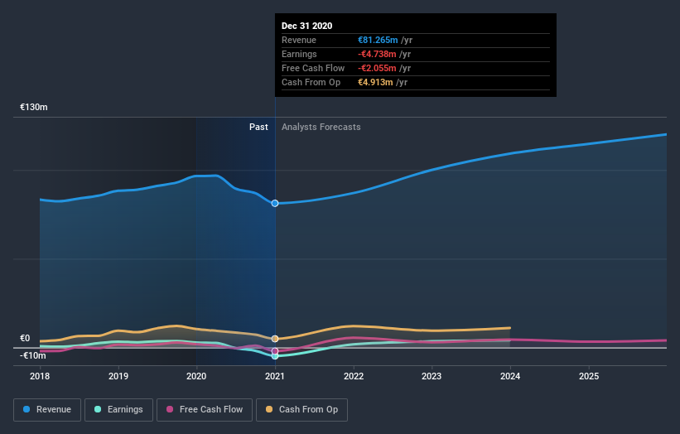The height and width of the screenshot is (434, 680).
Task: Click the Cash From Op label in tooltip
Action: pyautogui.click(x=311, y=82)
